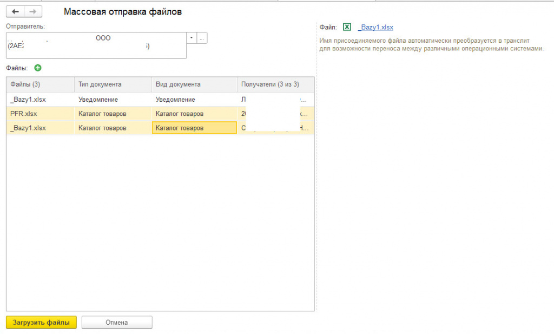Click the Excel icon next to Файл

[x=347, y=27]
